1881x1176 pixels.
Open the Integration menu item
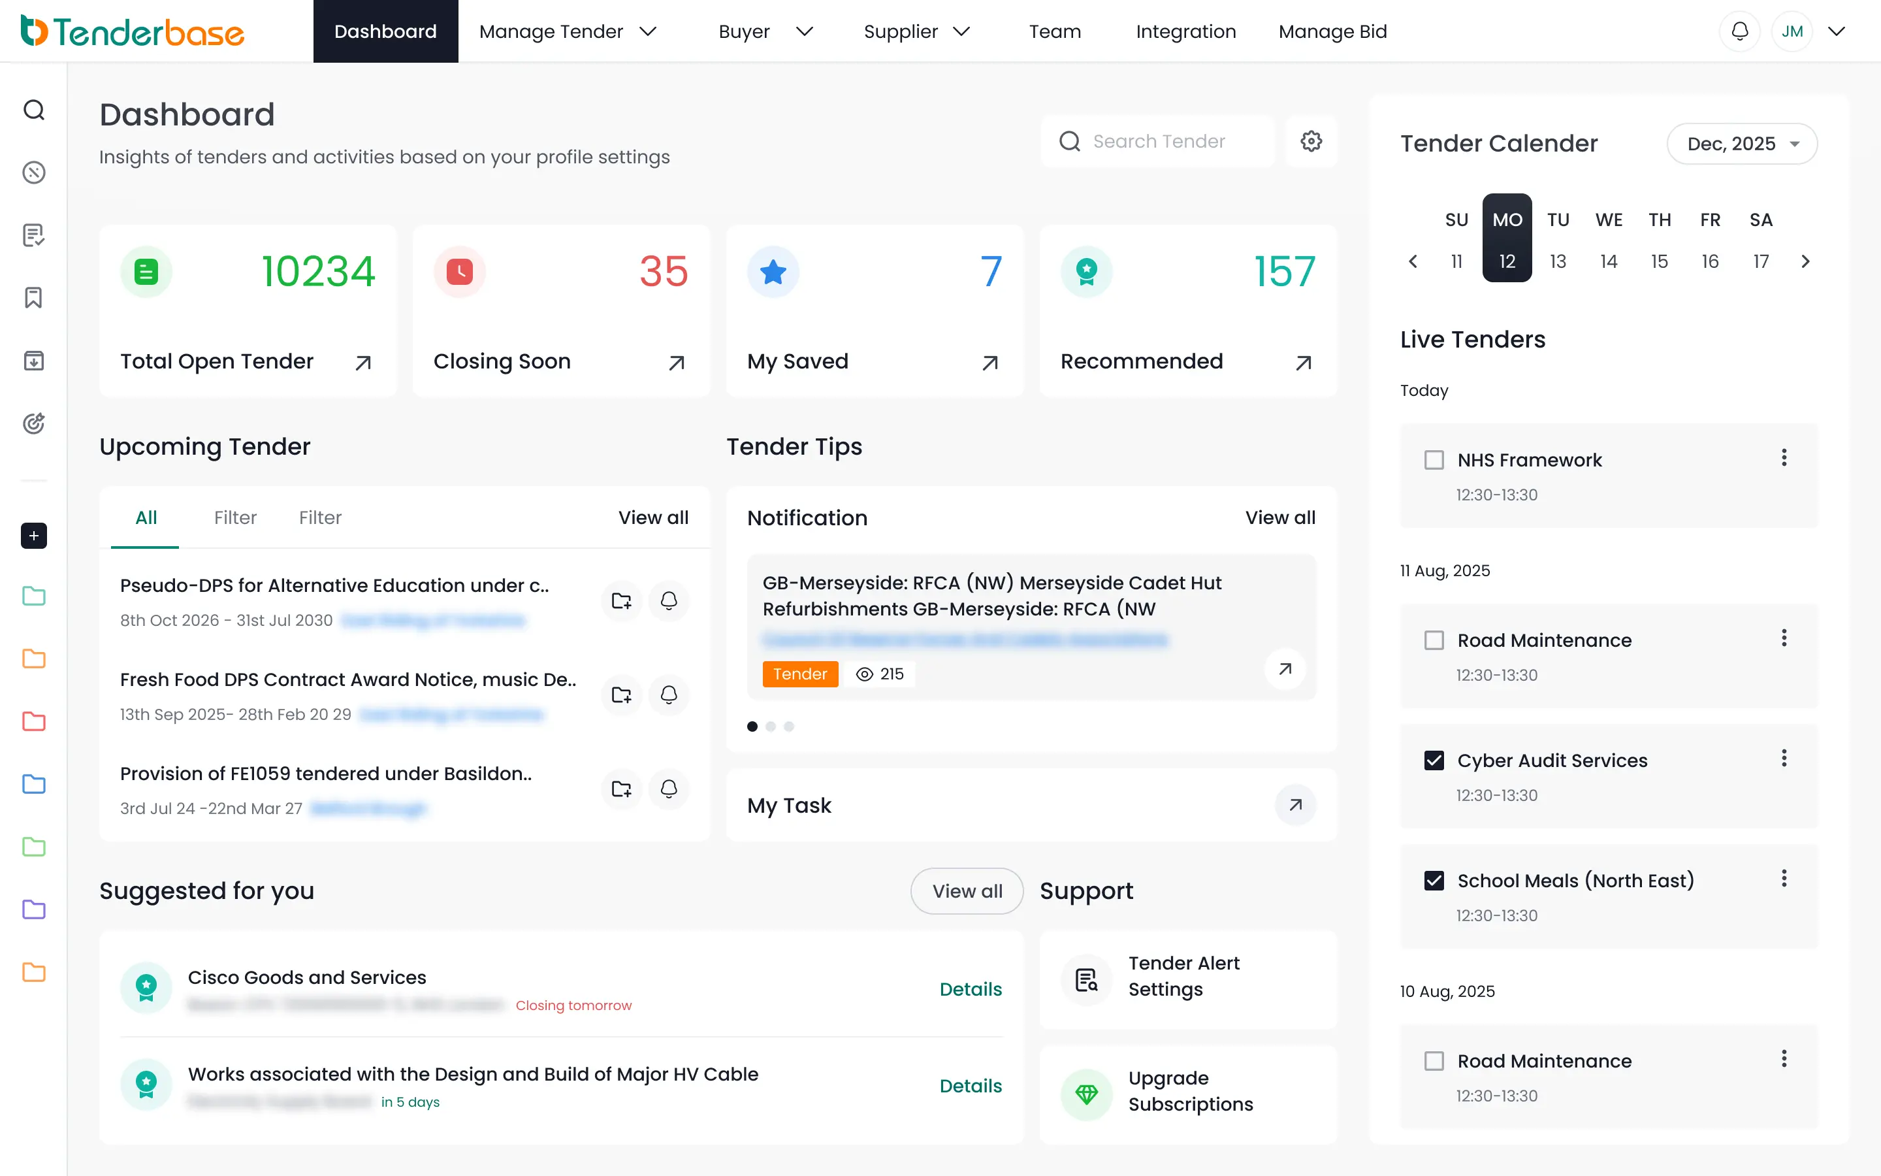click(x=1185, y=31)
